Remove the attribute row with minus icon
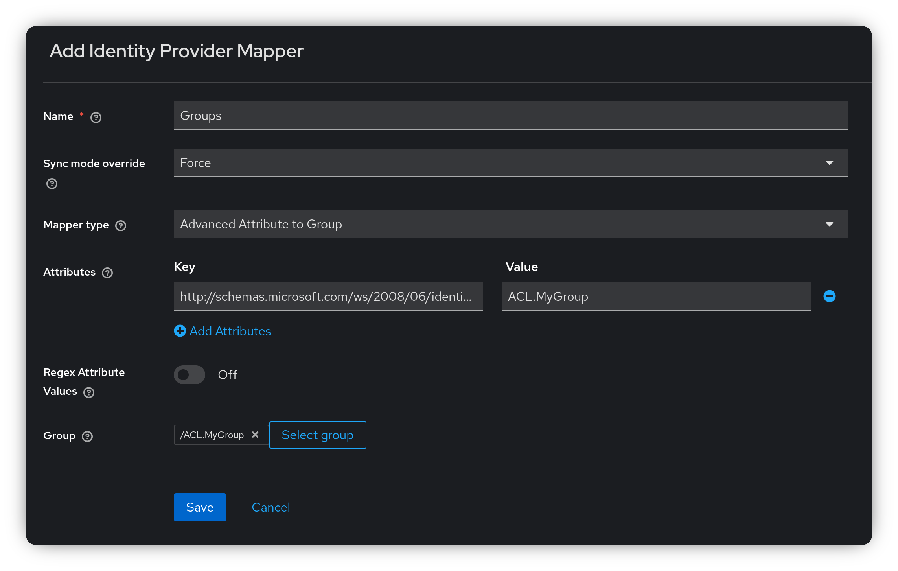Screen dimensions: 898x571 [x=830, y=296]
